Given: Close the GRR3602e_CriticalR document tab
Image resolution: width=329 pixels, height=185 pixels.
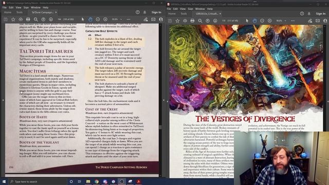Looking at the screenshot, I should (x=220, y=14).
